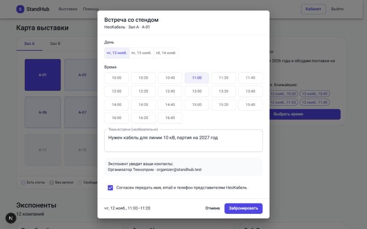
Task: Select stand A-11 on the map
Action: click(x=43, y=150)
